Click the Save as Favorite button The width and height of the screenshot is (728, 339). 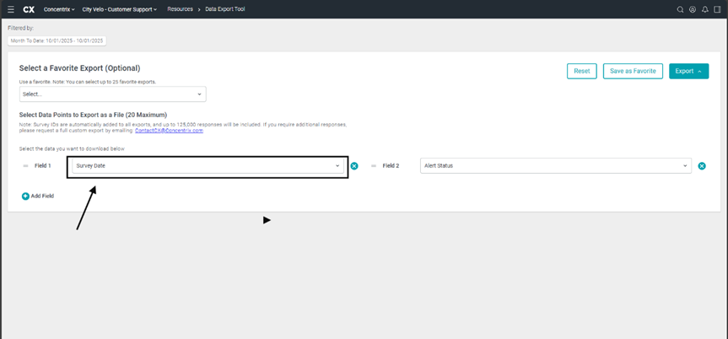634,71
